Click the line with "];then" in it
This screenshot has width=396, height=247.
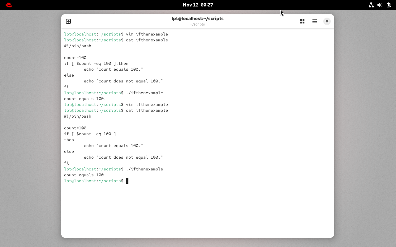(96, 64)
